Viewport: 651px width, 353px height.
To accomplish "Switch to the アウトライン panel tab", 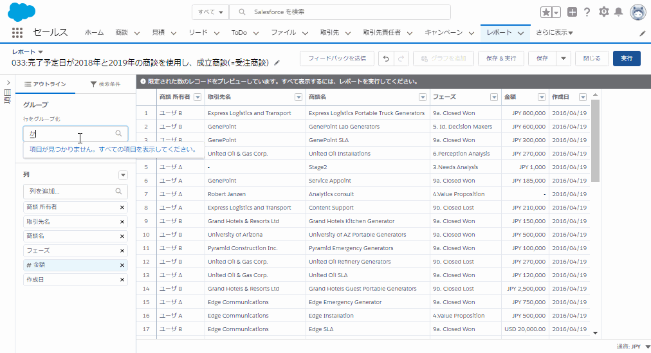I will point(45,84).
